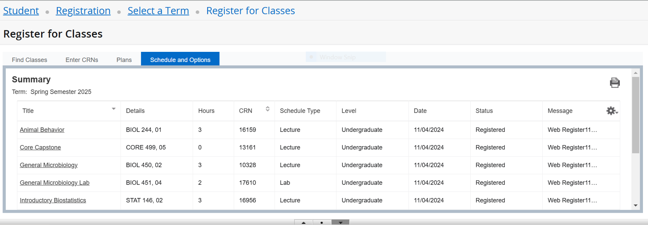648x225 pixels.
Task: Click the Summary panel scrollbar thumb
Action: click(x=635, y=115)
